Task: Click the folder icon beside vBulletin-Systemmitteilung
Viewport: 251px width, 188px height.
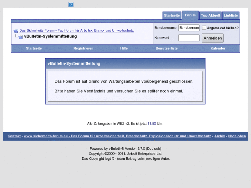Action: click(20, 37)
